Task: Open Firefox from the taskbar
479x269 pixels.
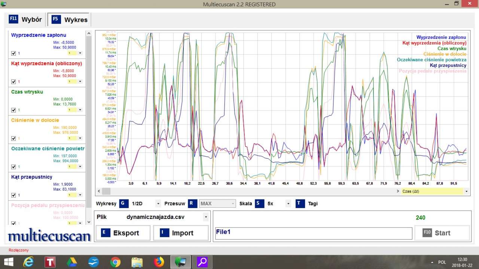Action: tap(159, 262)
